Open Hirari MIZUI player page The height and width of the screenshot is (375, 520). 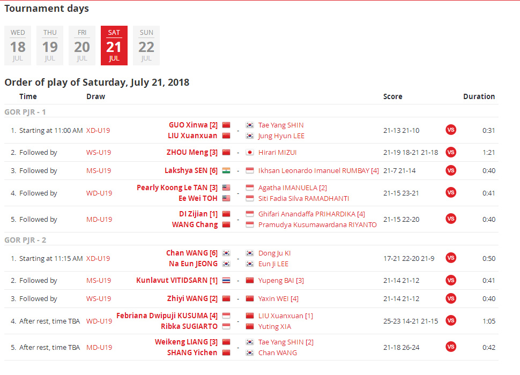point(277,152)
